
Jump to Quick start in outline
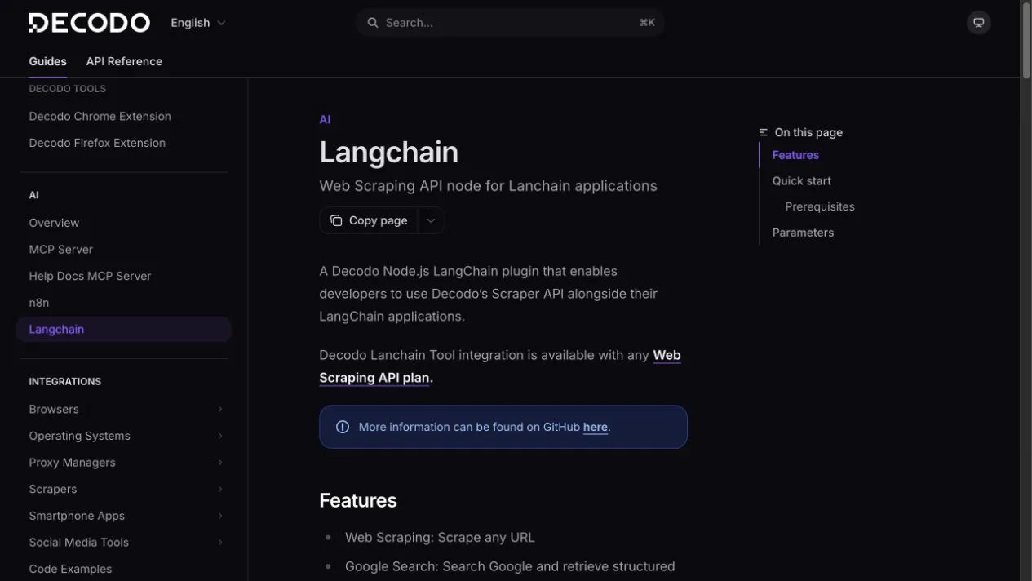tap(802, 181)
